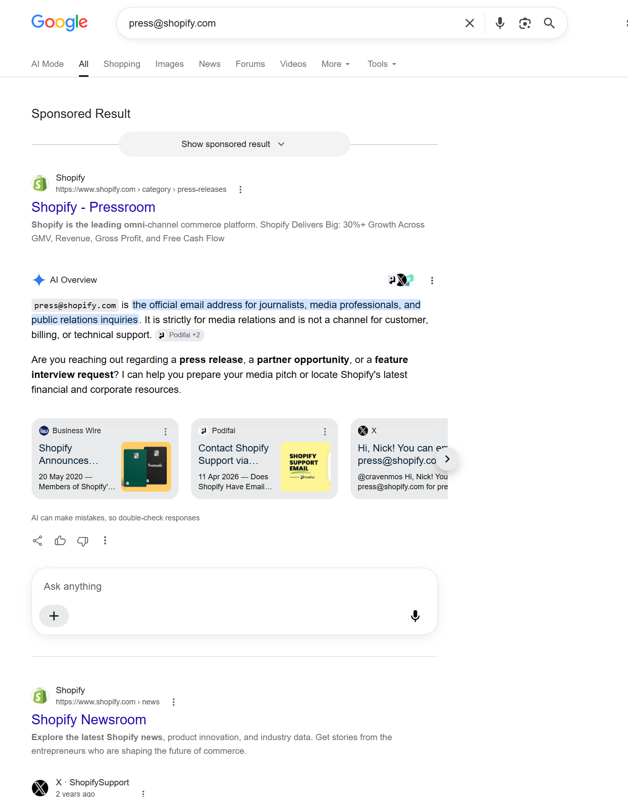
Task: Open Business Wire card options menu
Action: coord(165,432)
